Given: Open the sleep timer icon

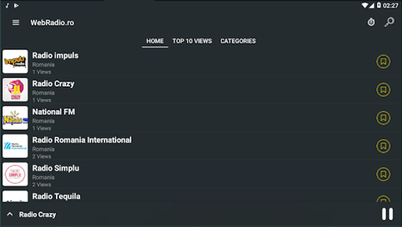Looking at the screenshot, I should (371, 22).
